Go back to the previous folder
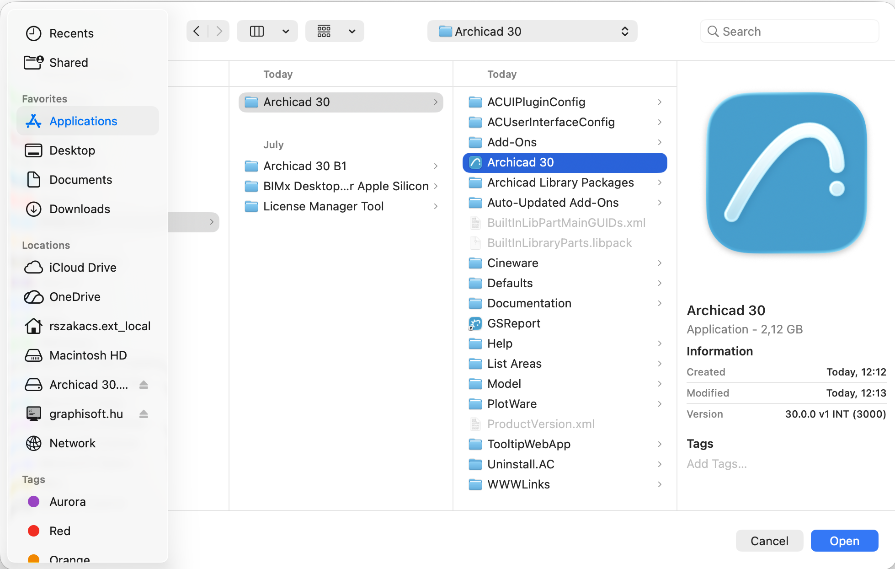 (x=197, y=31)
